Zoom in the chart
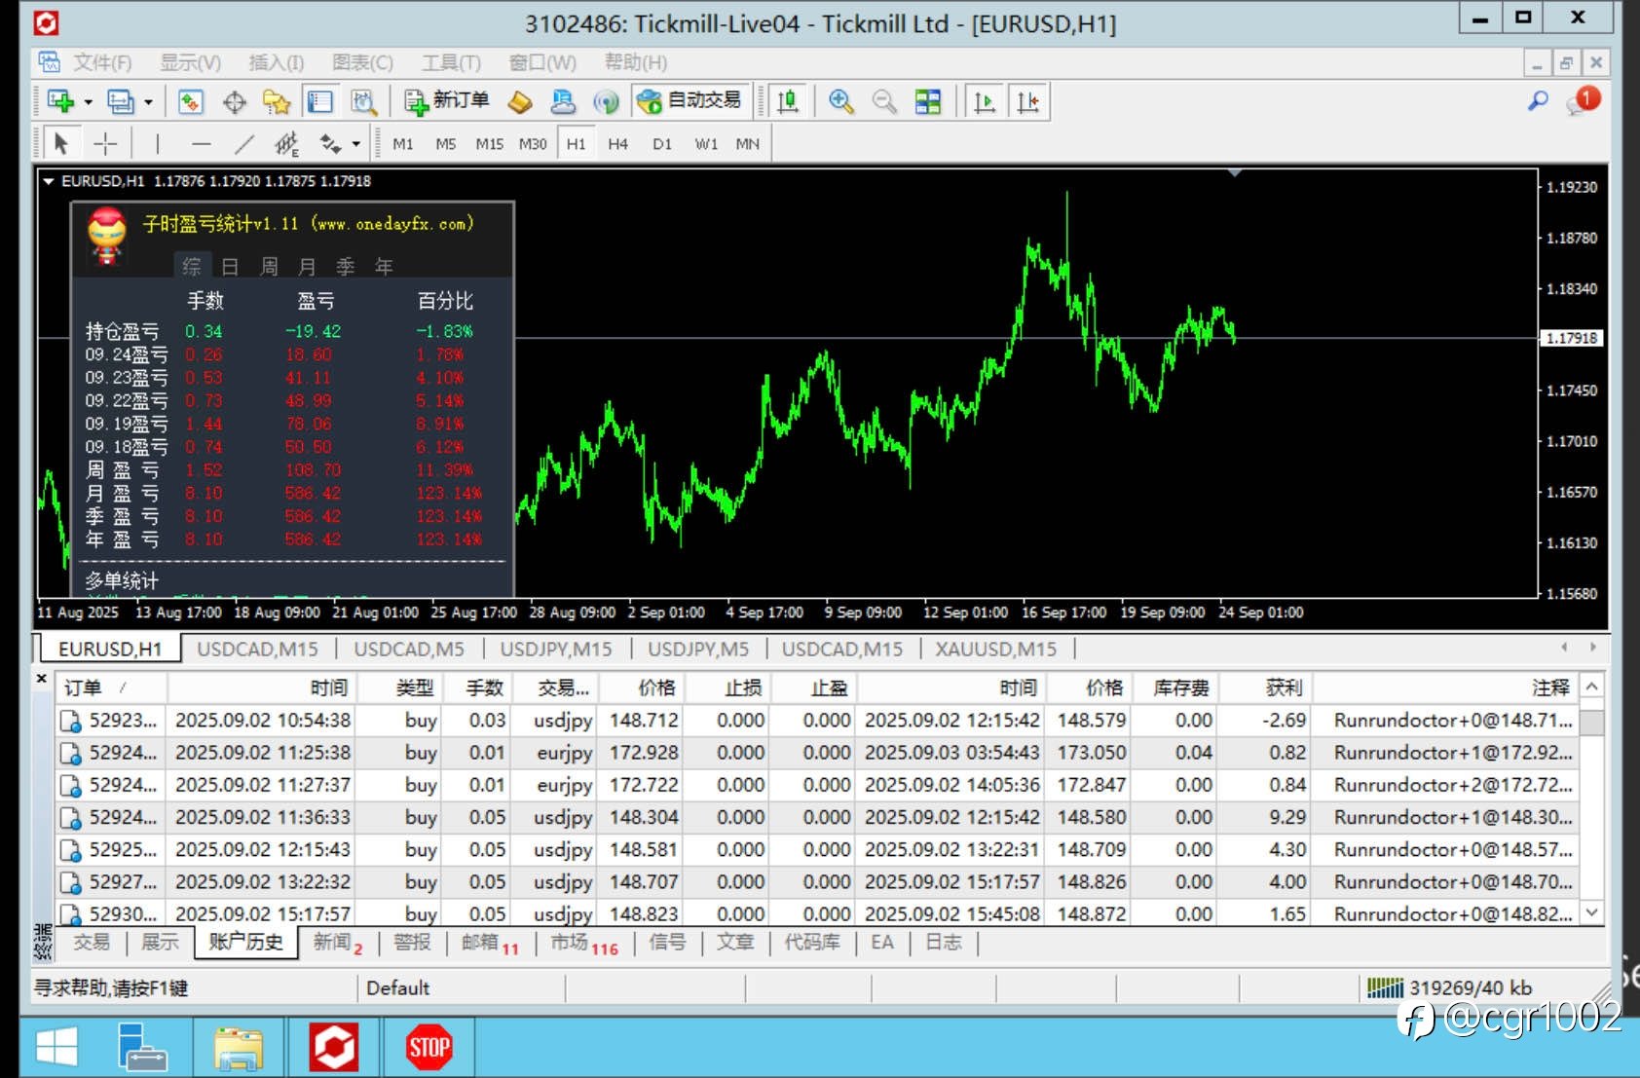 coord(841,101)
